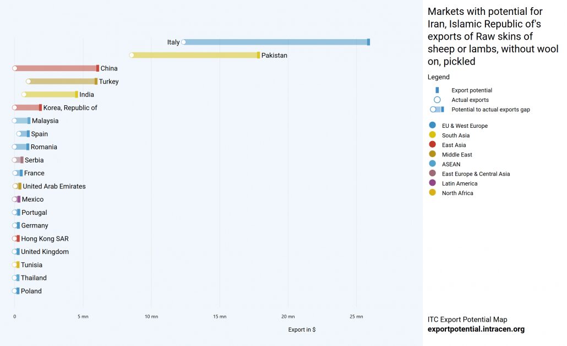This screenshot has height=346, width=567.
Task: Click the United Kingdom label
Action: click(45, 252)
